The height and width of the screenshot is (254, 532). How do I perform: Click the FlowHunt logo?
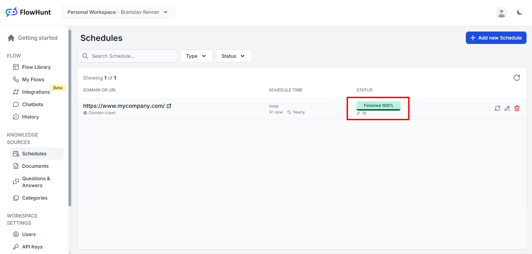[x=28, y=12]
